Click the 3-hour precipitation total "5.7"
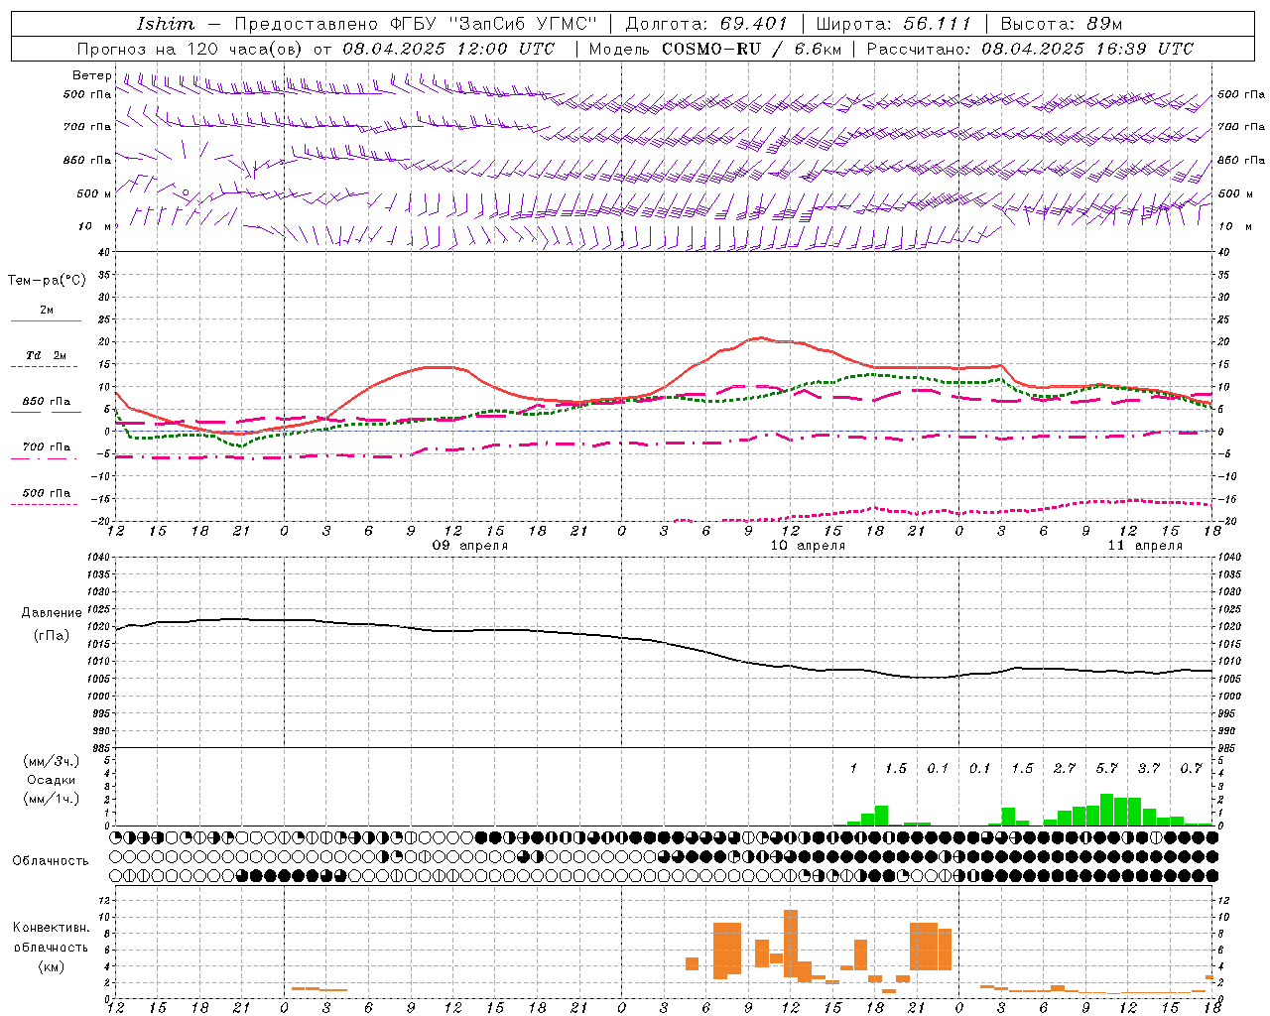The image size is (1270, 1016). tap(1106, 768)
